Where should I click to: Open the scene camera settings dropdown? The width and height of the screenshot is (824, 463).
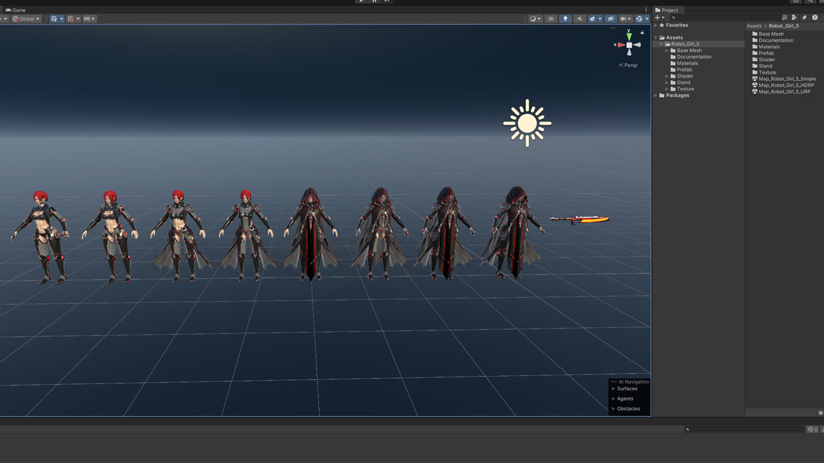(626, 19)
